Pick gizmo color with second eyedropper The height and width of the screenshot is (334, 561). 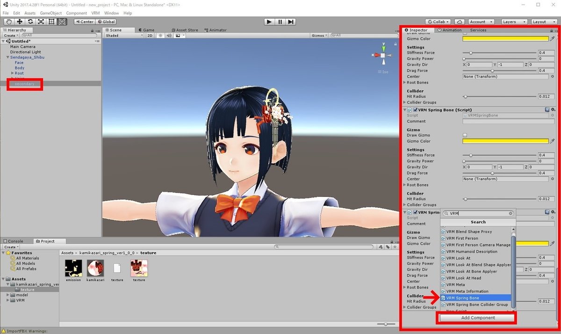coord(552,141)
